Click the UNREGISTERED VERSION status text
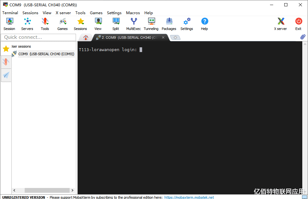This screenshot has width=308, height=199. (x=23, y=197)
